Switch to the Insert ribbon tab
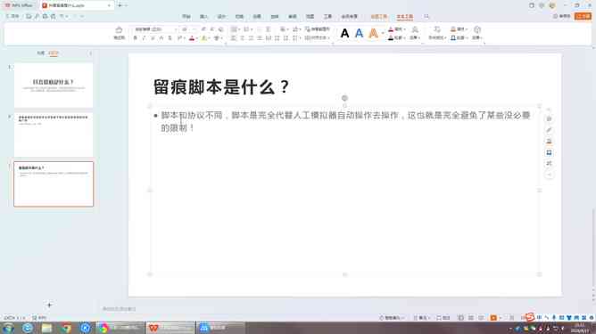This screenshot has width=596, height=334. [x=203, y=17]
